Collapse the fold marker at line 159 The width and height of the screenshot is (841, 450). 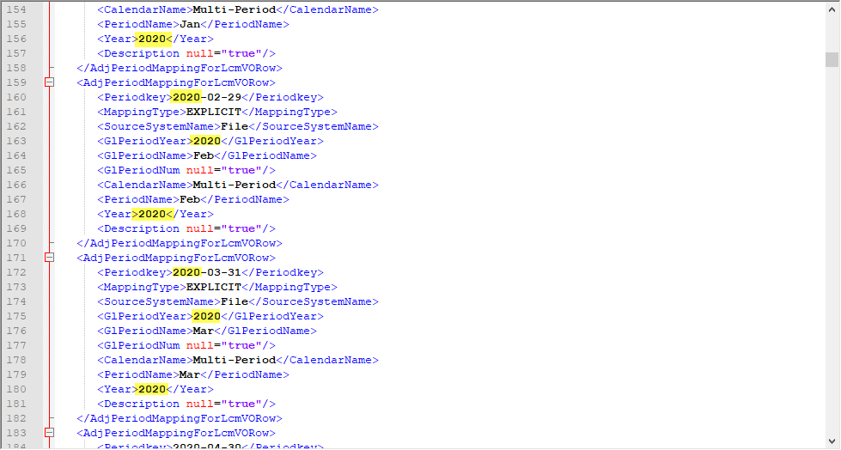coord(49,82)
